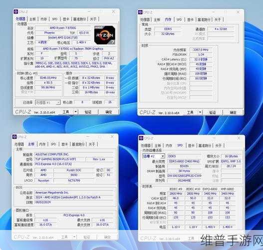Click the 32 GBytes memory size value
The height and width of the screenshot is (250, 263).
pyautogui.click(x=168, y=34)
